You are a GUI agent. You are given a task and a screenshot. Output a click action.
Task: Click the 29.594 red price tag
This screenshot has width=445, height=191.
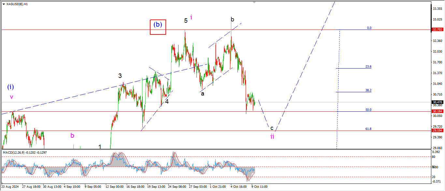coord(437,131)
